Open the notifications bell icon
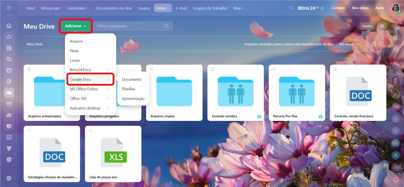This screenshot has height=187, width=404. point(395,26)
